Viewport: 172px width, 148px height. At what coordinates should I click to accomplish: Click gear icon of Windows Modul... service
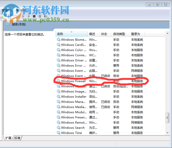[58, 112]
